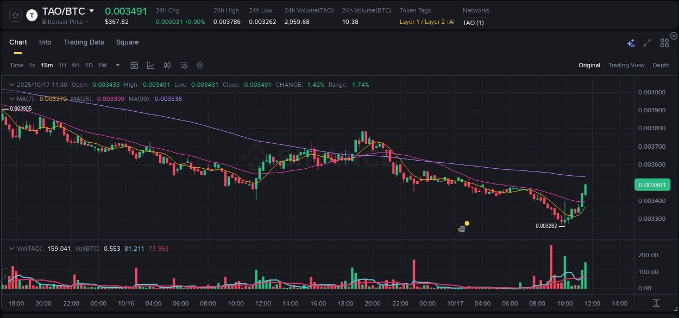Viewport: 679px width, 318px height.
Task: Switch to the Trading Data tab
Action: (x=84, y=42)
